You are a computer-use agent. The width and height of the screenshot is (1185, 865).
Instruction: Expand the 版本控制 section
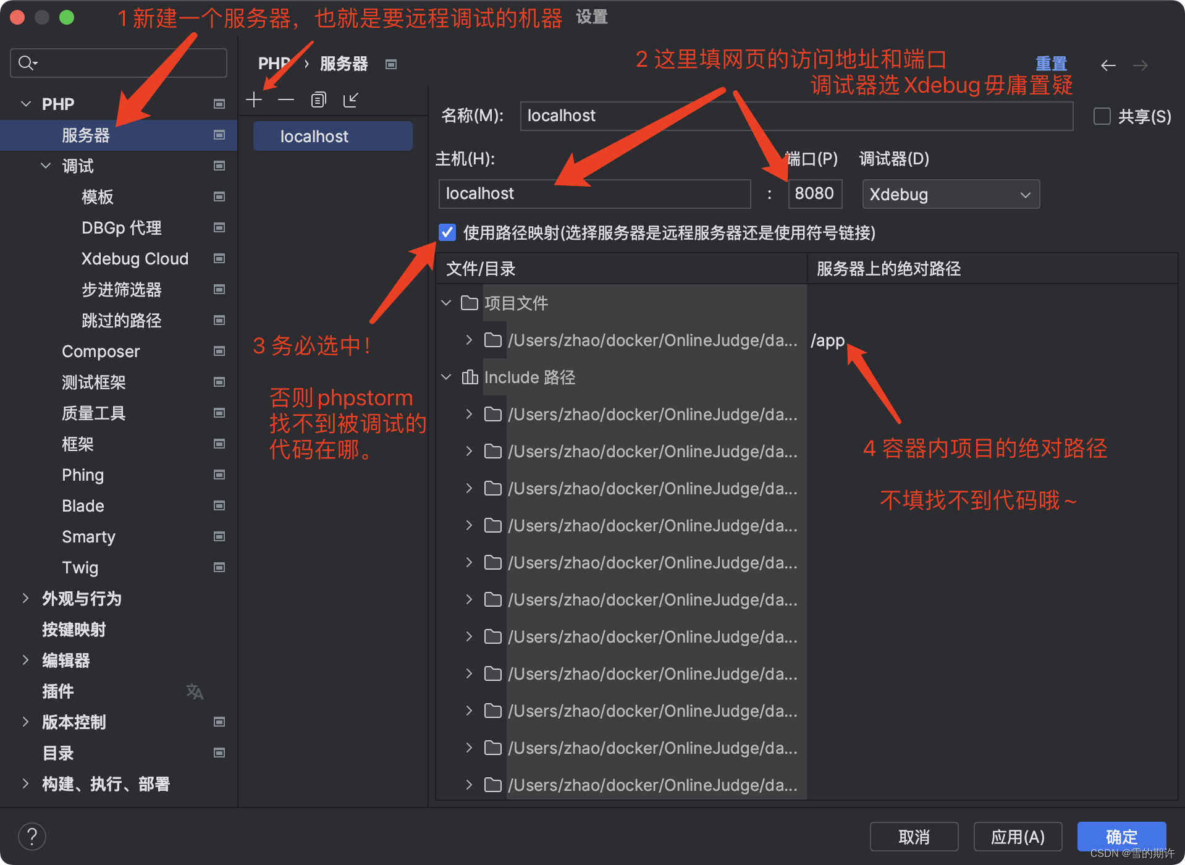pyautogui.click(x=25, y=722)
